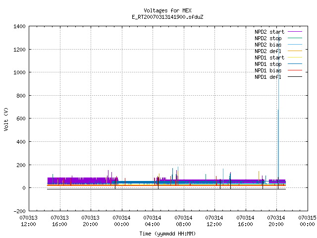
Task: Select the "NPD1 bias" legend text
Action: pos(268,70)
